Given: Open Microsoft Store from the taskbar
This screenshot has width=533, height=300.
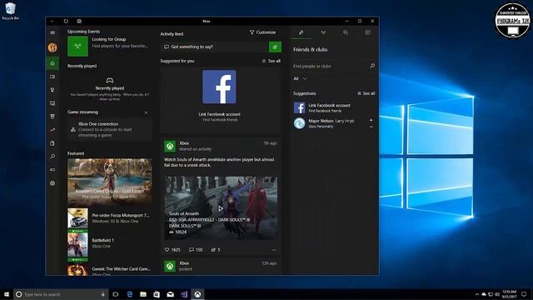Looking at the screenshot, I should (157, 294).
